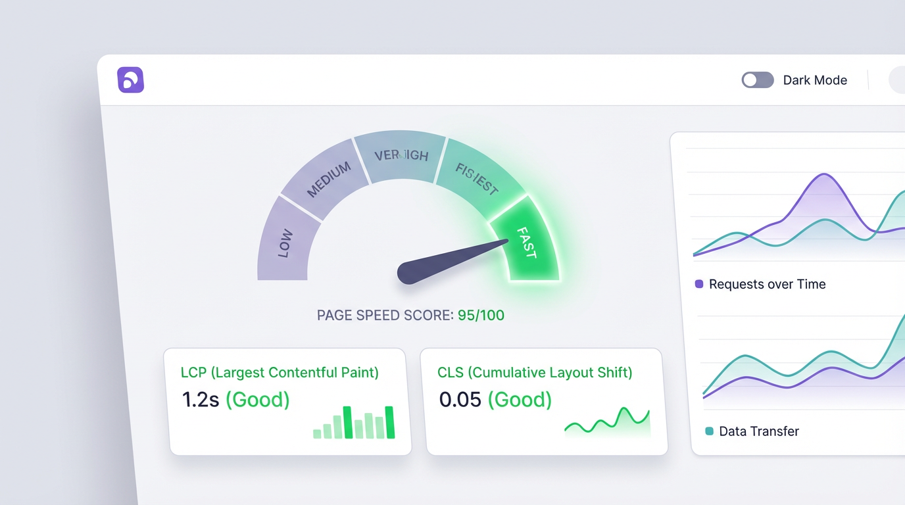Click the teal Data Transfer legend dot
905x505 pixels.
(709, 431)
